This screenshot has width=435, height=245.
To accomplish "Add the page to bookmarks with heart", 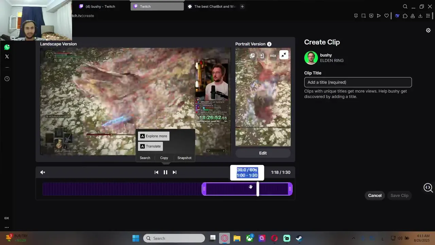I will (386, 16).
